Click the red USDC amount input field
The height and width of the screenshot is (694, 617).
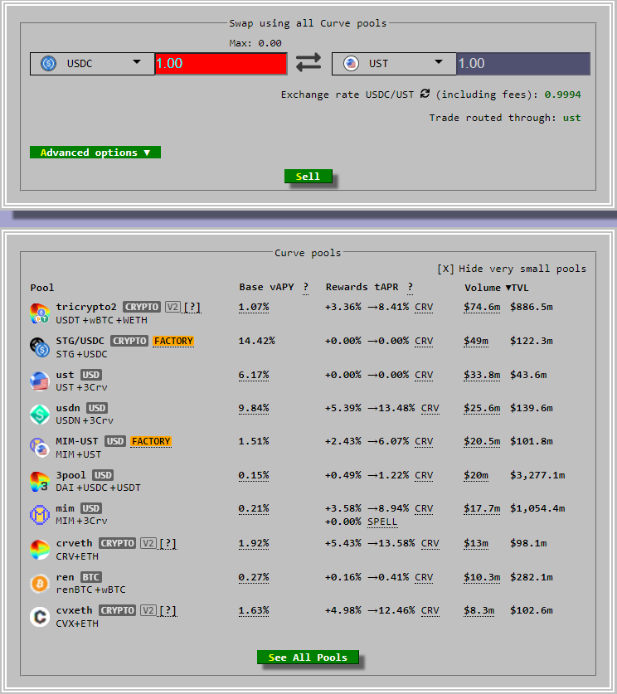[221, 64]
